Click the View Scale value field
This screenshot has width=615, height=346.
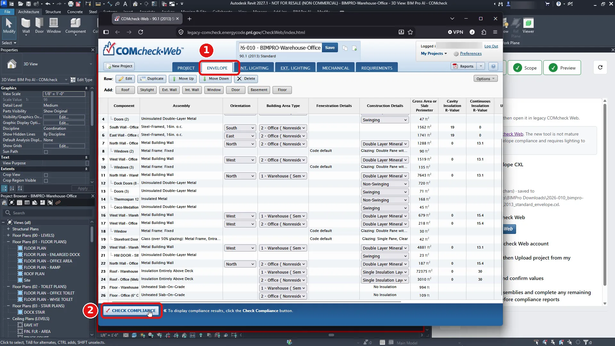click(64, 94)
